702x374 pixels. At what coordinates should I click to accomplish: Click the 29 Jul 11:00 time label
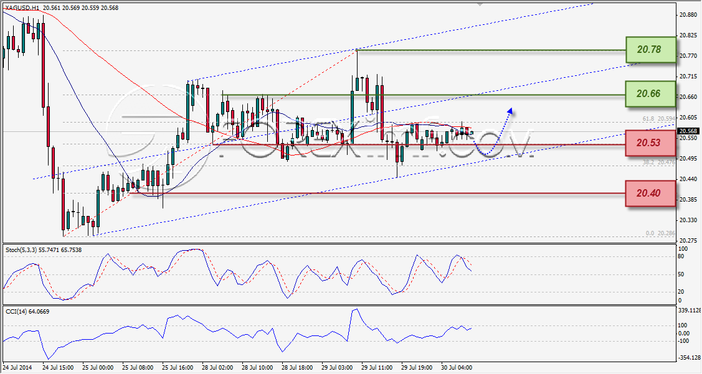click(x=377, y=367)
